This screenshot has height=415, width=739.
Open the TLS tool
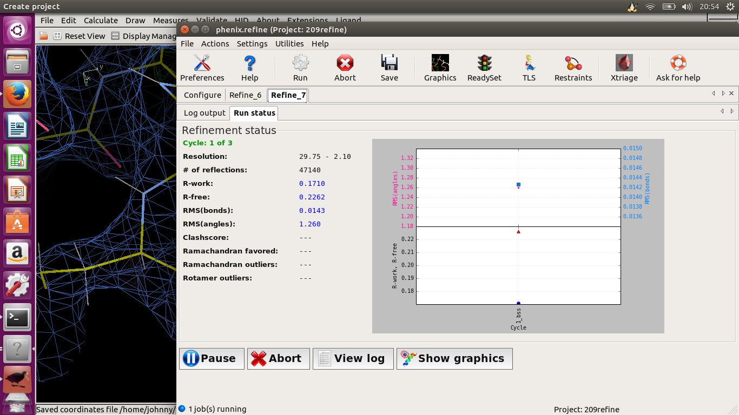[x=529, y=68]
